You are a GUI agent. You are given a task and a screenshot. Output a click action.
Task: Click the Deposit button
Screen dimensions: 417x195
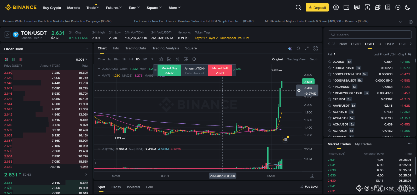[317, 7]
